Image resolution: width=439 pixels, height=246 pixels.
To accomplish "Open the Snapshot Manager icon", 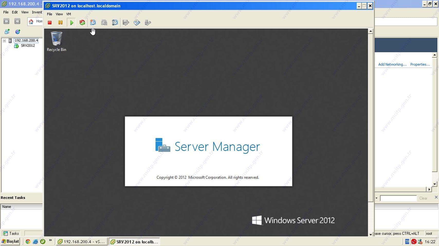I will click(x=115, y=23).
